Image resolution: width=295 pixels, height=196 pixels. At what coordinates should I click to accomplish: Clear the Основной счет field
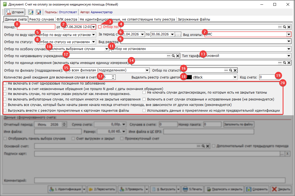pyautogui.click(x=207, y=146)
